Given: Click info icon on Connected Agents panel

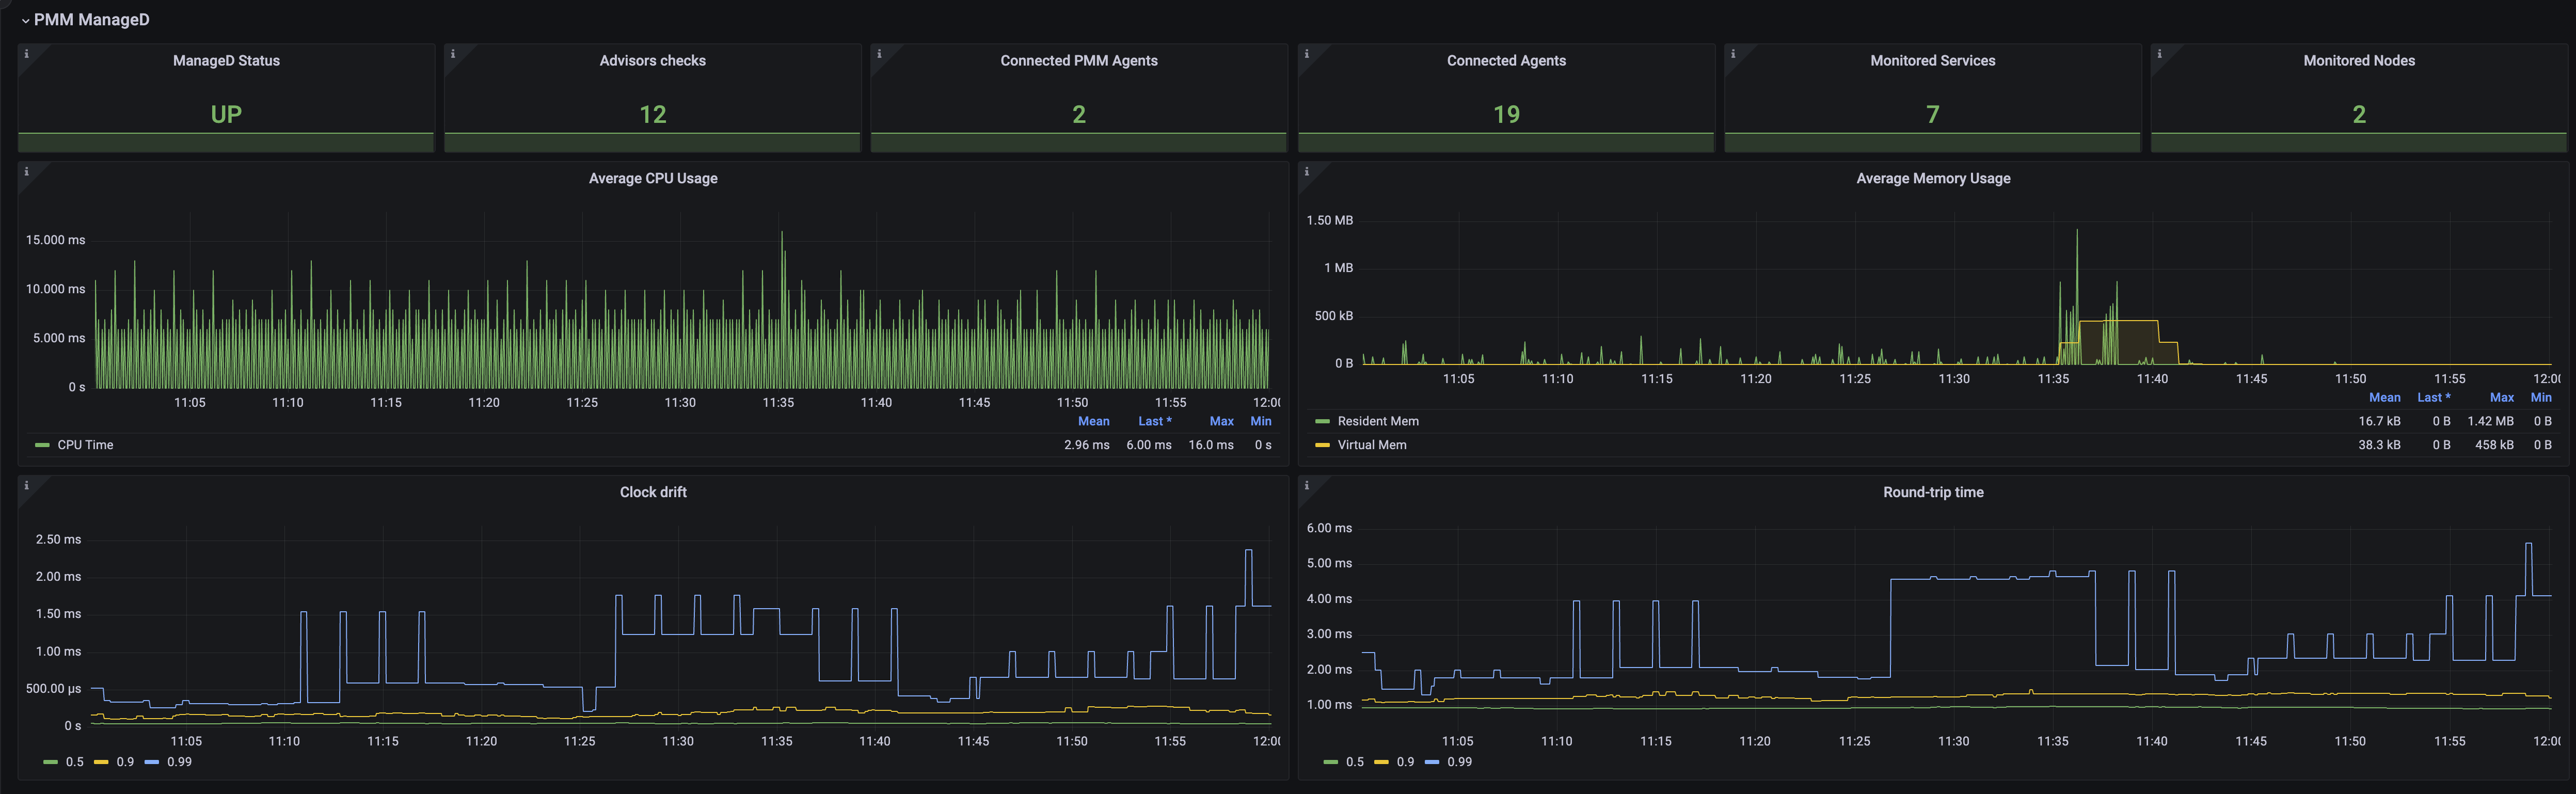Looking at the screenshot, I should tap(1306, 54).
